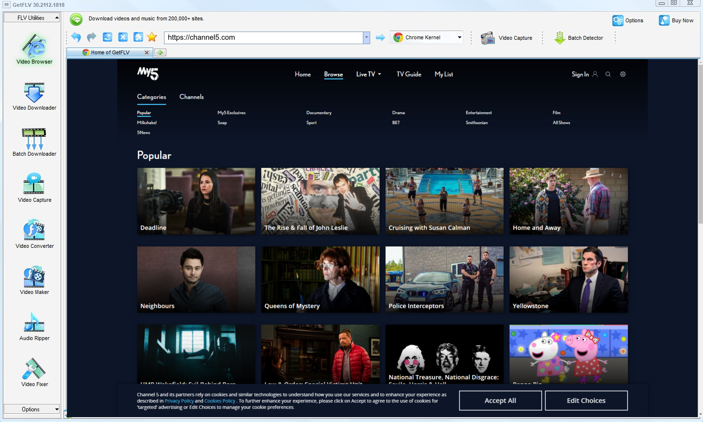703x422 pixels.
Task: Open the Options settings at top right
Action: click(628, 20)
